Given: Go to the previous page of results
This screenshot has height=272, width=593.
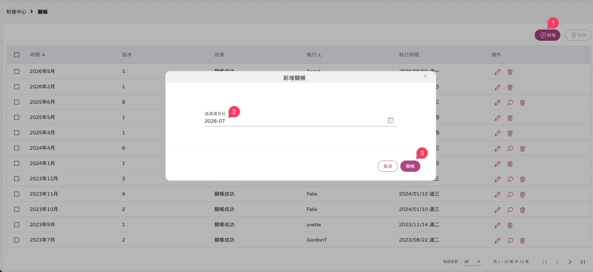Looking at the screenshot, I should click(557, 262).
